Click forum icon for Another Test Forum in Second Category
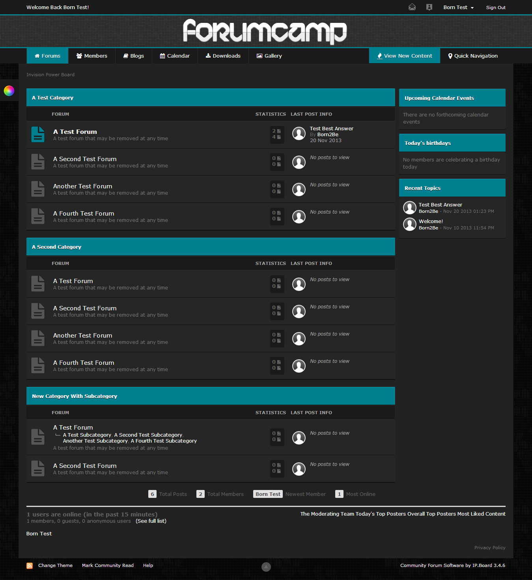 point(38,338)
